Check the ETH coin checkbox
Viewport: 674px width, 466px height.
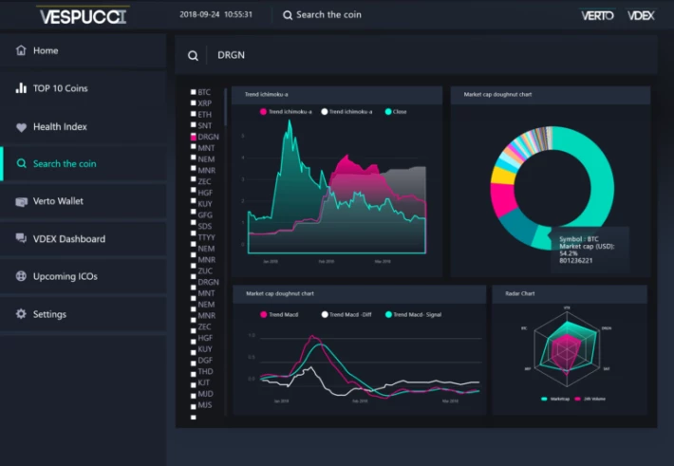tap(194, 114)
